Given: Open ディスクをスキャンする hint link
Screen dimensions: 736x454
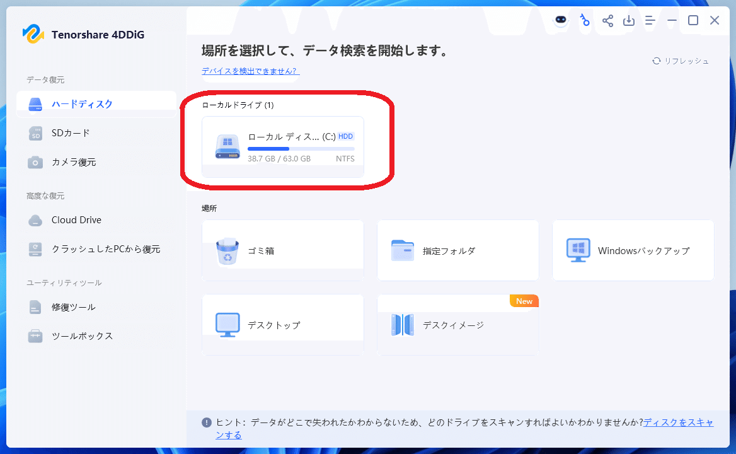Looking at the screenshot, I should pyautogui.click(x=679, y=422).
